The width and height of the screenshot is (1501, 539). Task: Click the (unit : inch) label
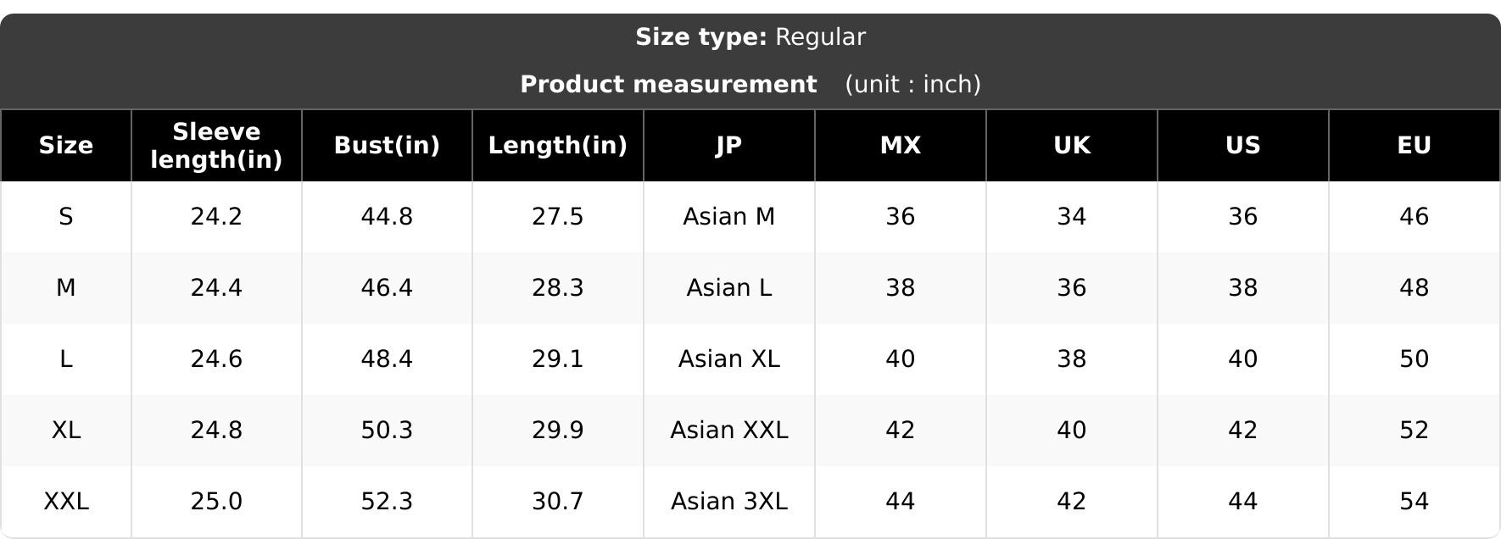(x=912, y=85)
